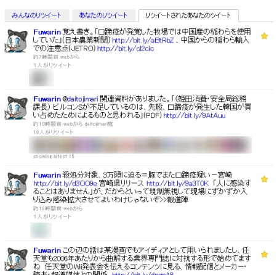
Task: Click the Fuwarin username on the first tweet
Action: click(x=47, y=32)
